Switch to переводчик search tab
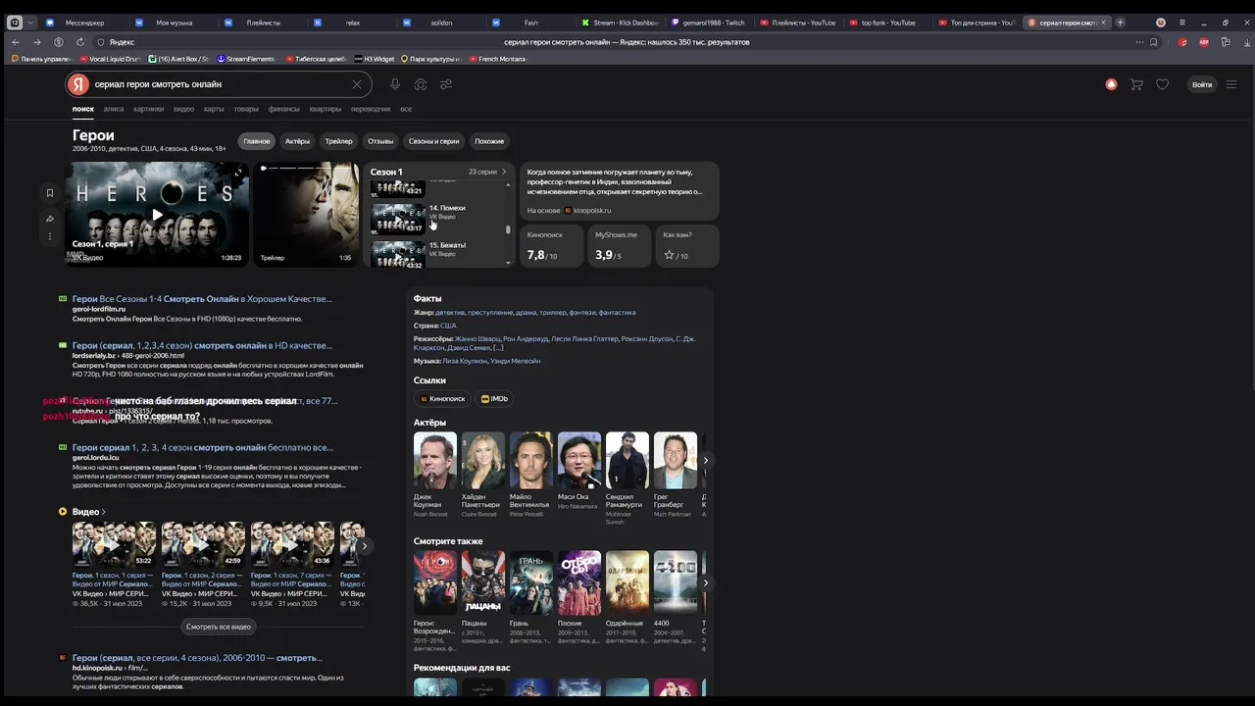This screenshot has width=1255, height=706. pos(371,109)
